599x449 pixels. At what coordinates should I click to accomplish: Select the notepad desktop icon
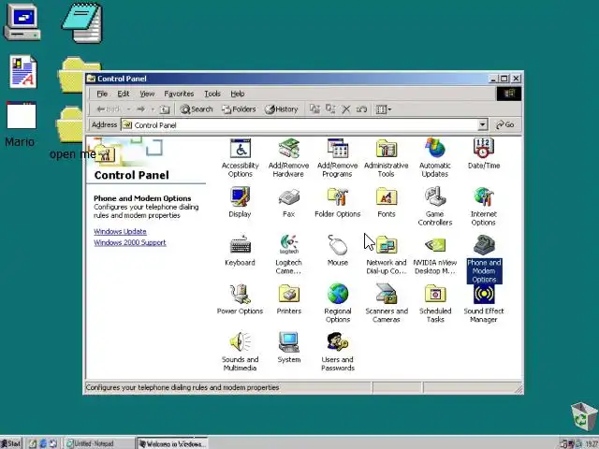tap(82, 22)
